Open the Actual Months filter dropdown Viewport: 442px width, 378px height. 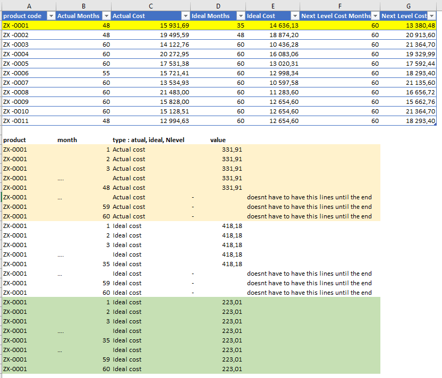coord(106,16)
